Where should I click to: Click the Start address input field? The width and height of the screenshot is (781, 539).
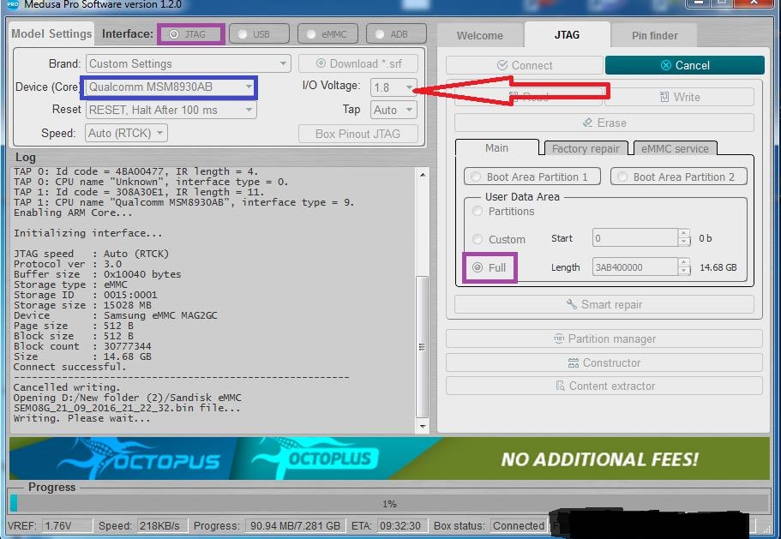tap(635, 238)
